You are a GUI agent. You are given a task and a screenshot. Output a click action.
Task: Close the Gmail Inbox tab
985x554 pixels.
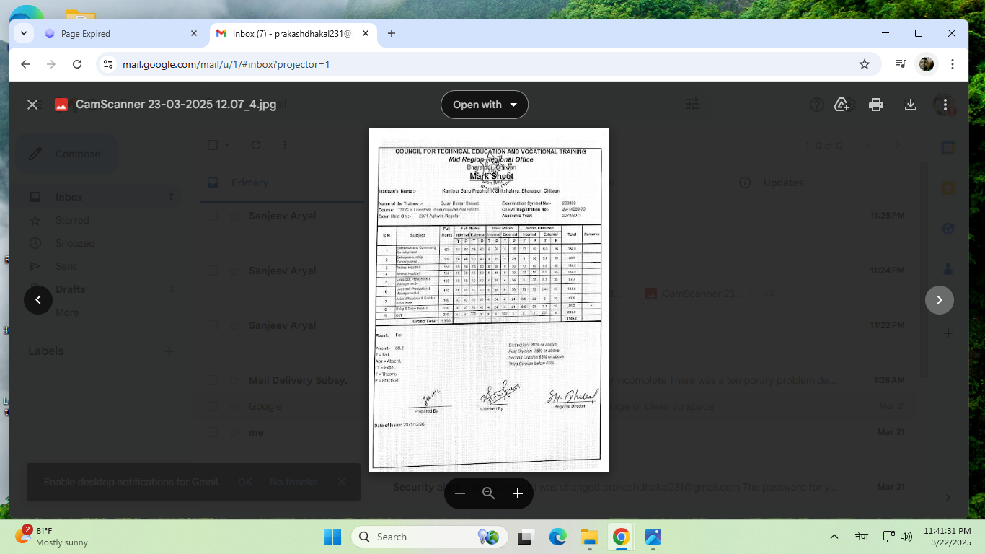point(366,33)
